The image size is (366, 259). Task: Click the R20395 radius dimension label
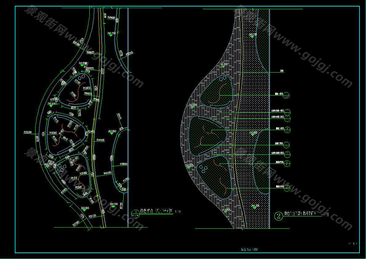pos(28,132)
